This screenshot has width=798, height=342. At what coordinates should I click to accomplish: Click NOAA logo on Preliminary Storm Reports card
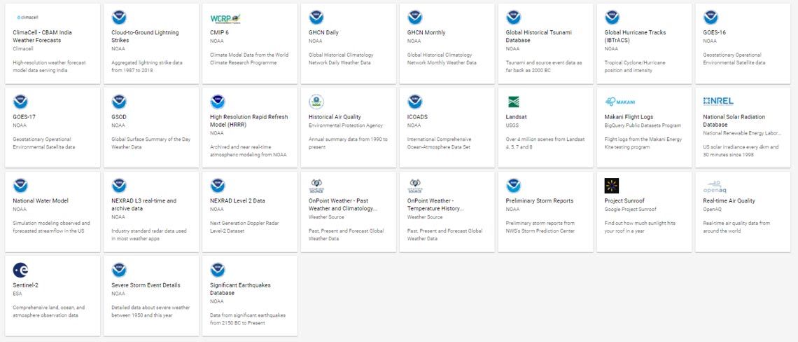[514, 186]
